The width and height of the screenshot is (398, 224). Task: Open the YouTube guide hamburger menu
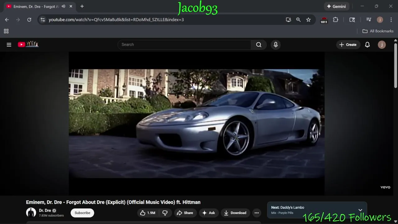9,44
